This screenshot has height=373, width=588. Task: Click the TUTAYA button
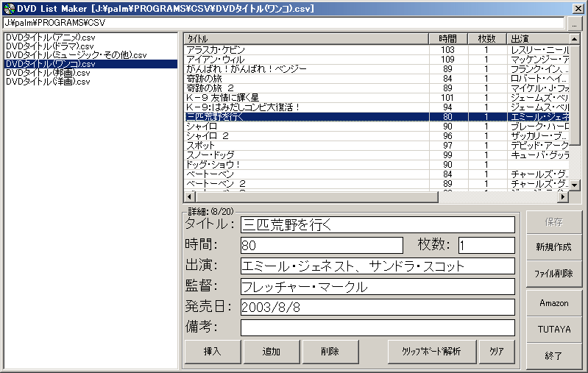pos(554,330)
